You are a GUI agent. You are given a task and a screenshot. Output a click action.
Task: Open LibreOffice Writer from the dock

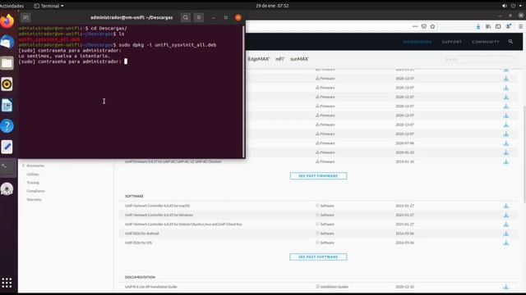click(7, 106)
